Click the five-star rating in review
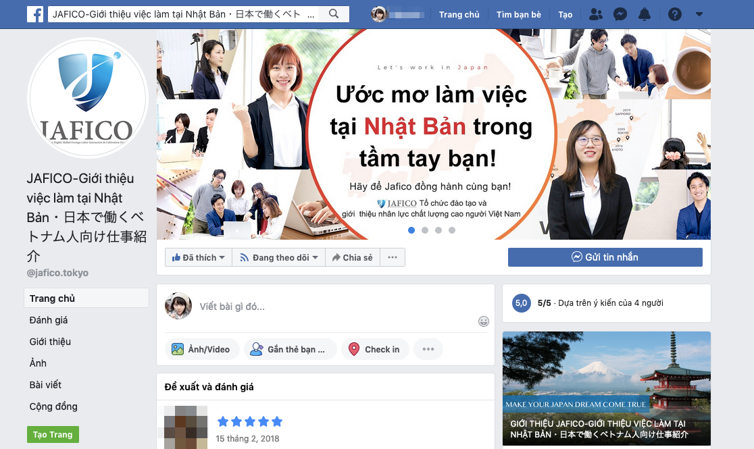 pyautogui.click(x=249, y=421)
